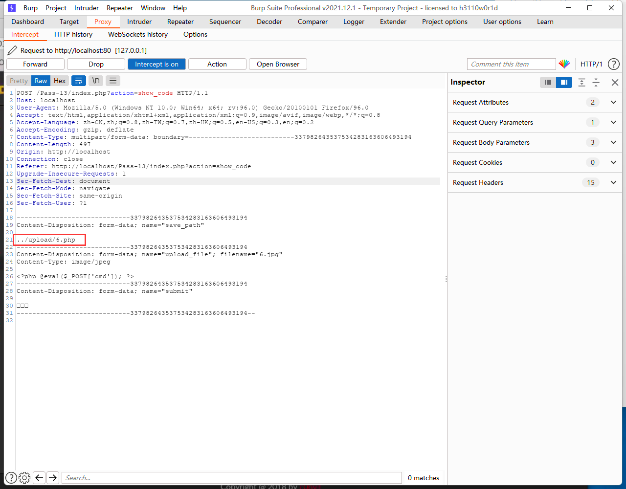Close the Inspector panel
Screen dimensions: 626x489
pyautogui.click(x=615, y=82)
